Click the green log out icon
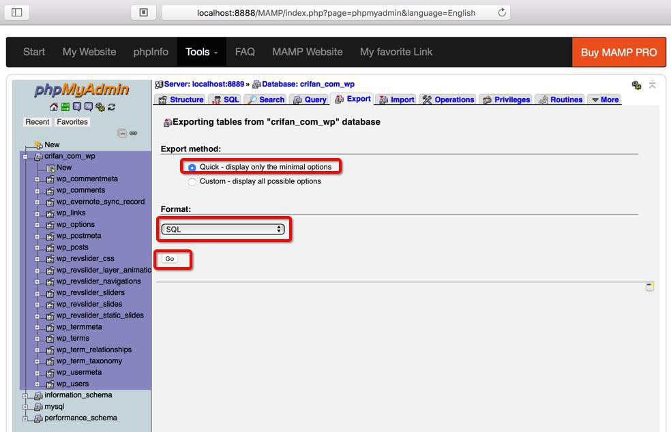Image resolution: width=671 pixels, height=432 pixels. tap(65, 107)
